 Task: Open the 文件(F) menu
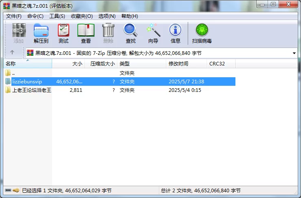click(13, 16)
